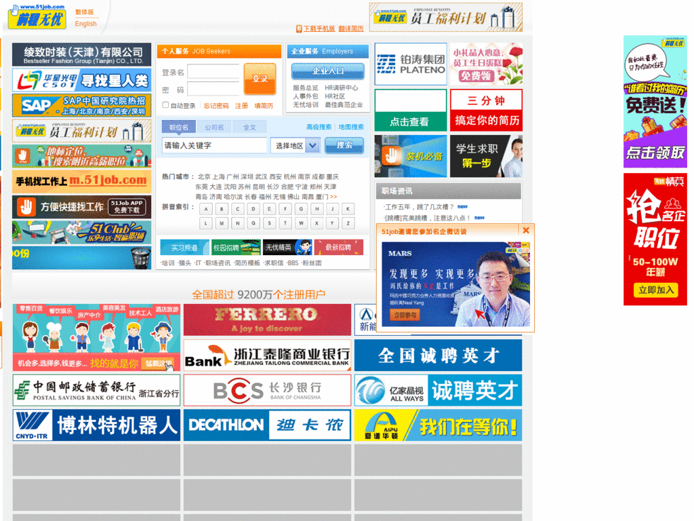
Task: Click the 注册 link
Action: point(241,105)
